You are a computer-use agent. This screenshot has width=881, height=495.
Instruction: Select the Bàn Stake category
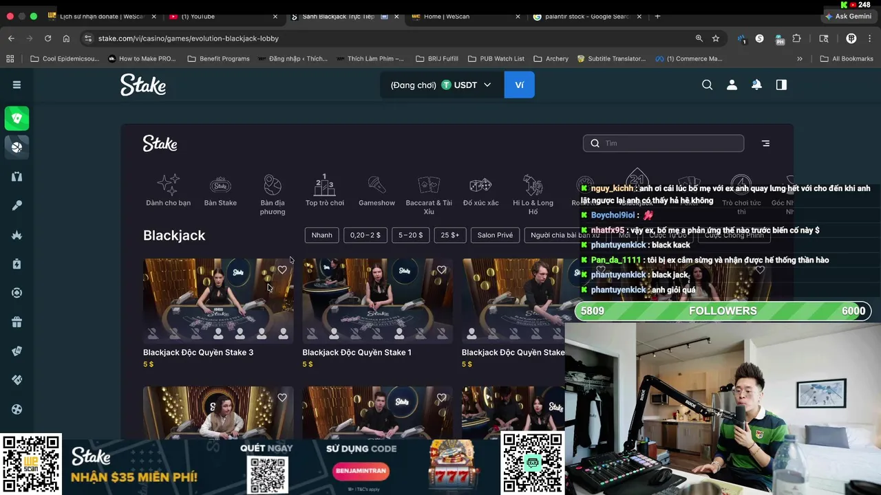pos(220,190)
